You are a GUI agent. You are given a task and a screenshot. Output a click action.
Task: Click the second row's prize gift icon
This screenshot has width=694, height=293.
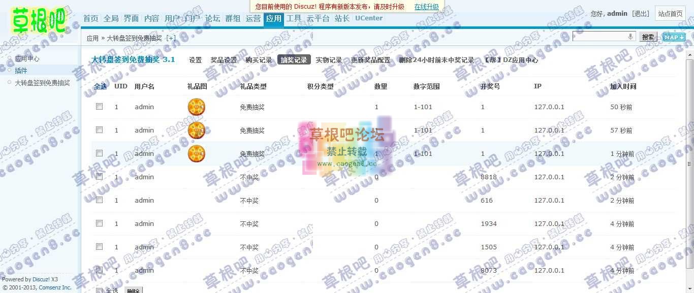pyautogui.click(x=196, y=130)
